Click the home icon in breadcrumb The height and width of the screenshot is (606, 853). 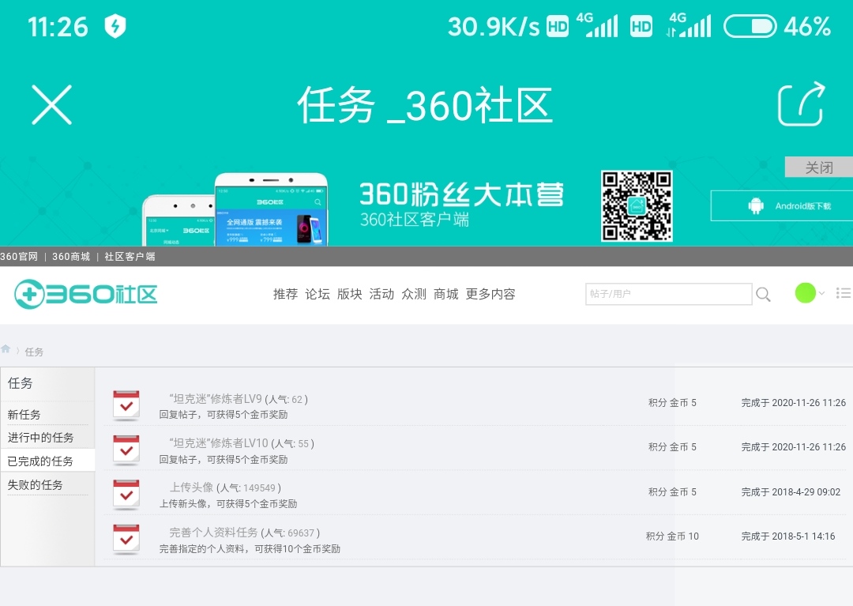6,349
